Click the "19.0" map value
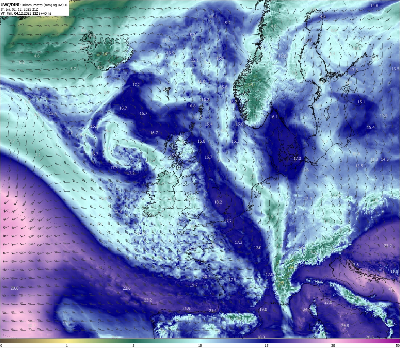The image size is (400, 348). [263, 310]
